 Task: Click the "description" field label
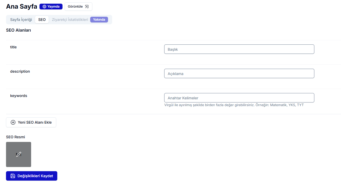coord(20,71)
